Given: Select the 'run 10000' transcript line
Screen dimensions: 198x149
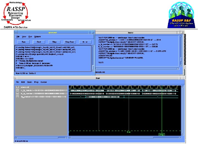Looking at the screenshot, I should point(25,59).
